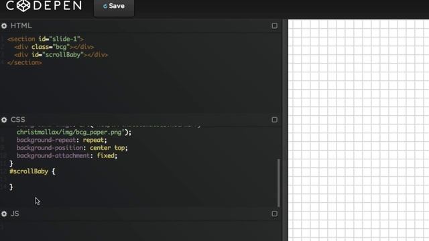Click the section id="slide-1" line

(46, 39)
